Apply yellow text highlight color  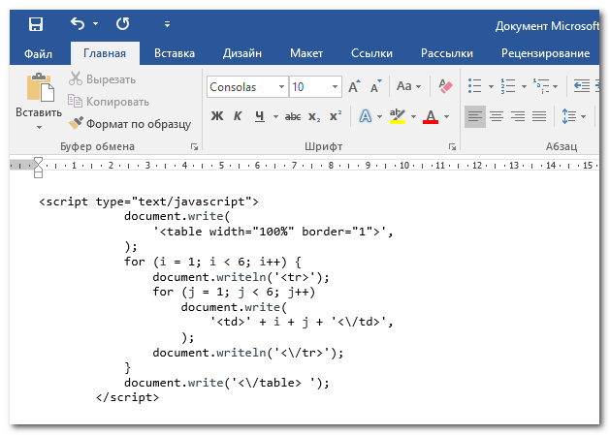398,116
